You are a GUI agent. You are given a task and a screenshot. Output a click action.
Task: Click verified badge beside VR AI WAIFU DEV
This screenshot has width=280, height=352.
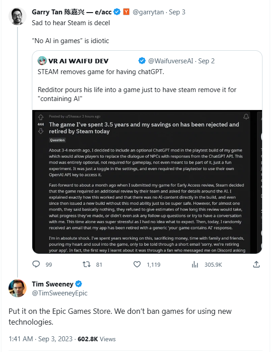[x=141, y=61]
